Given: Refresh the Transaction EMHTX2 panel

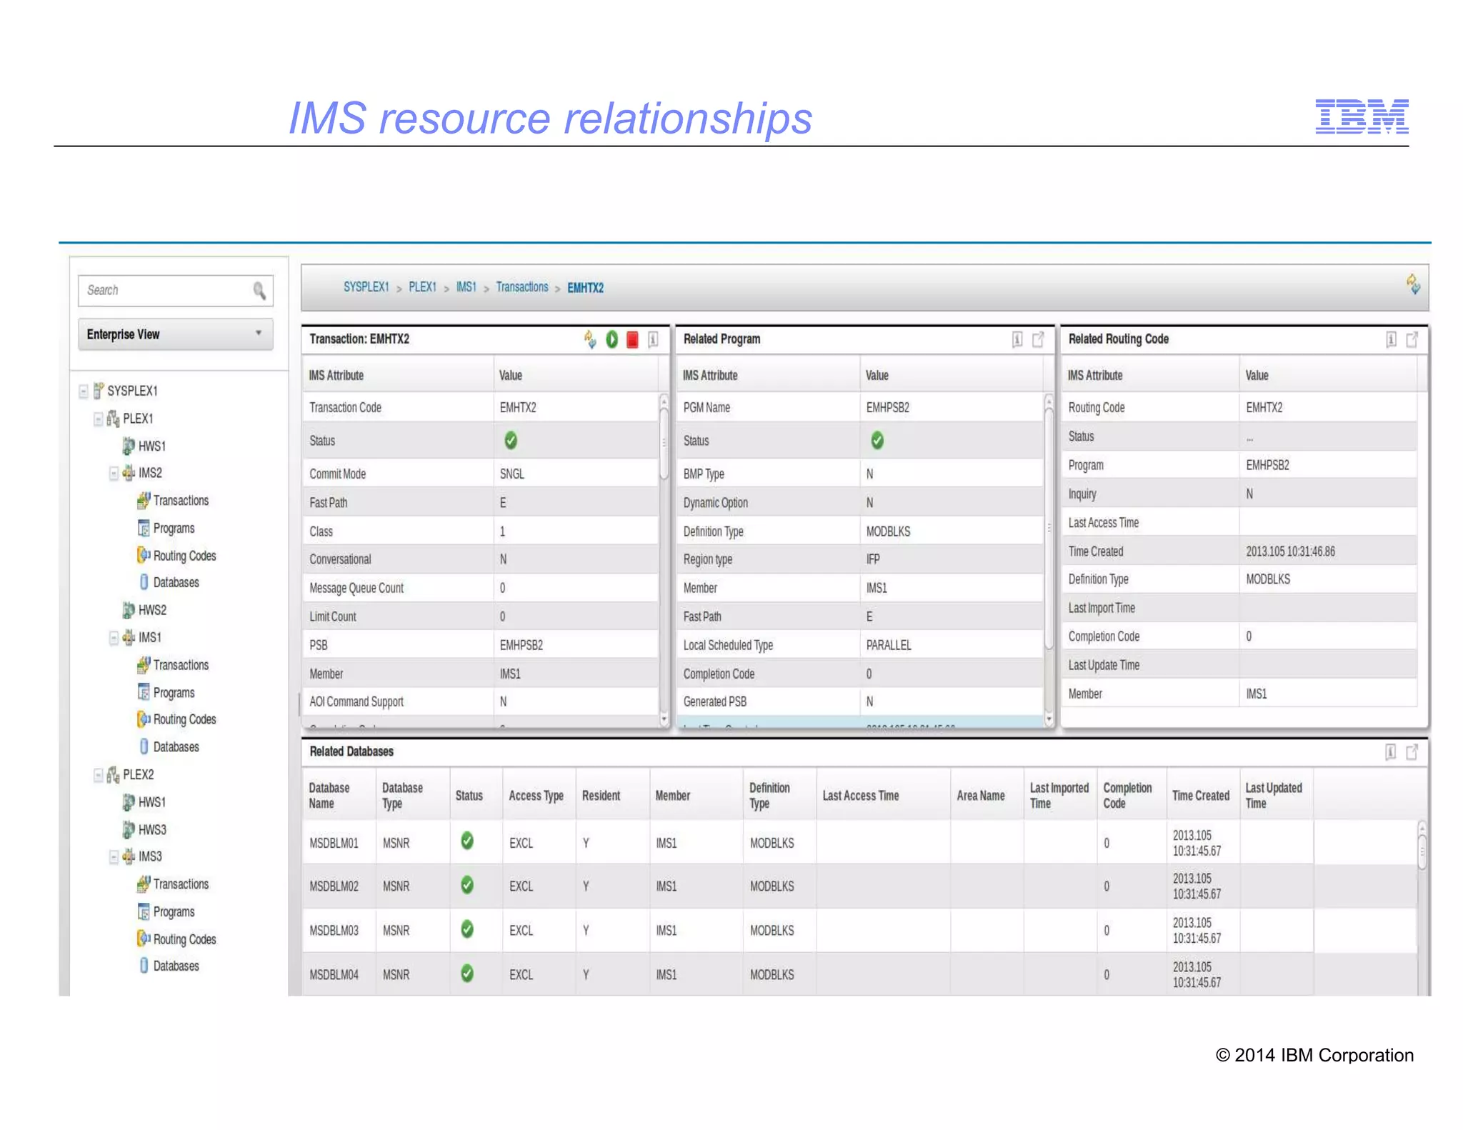Looking at the screenshot, I should (x=590, y=339).
